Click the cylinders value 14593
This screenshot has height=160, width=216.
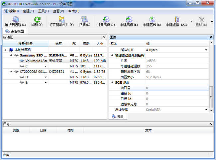(151, 61)
